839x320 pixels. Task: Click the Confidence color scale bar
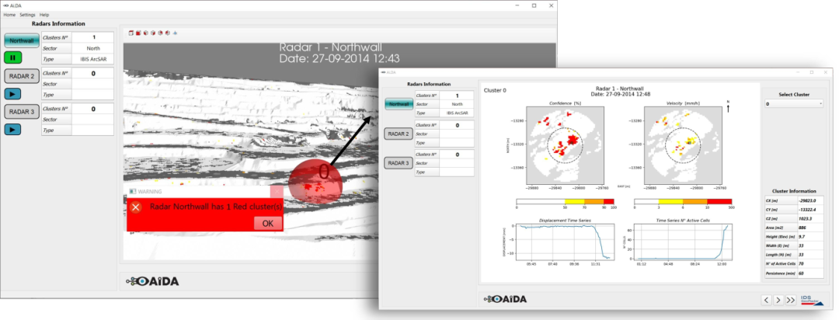click(x=565, y=202)
